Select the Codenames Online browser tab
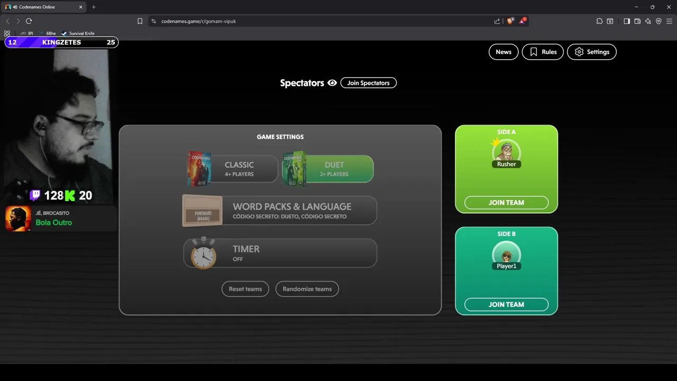The image size is (677, 381). (44, 7)
